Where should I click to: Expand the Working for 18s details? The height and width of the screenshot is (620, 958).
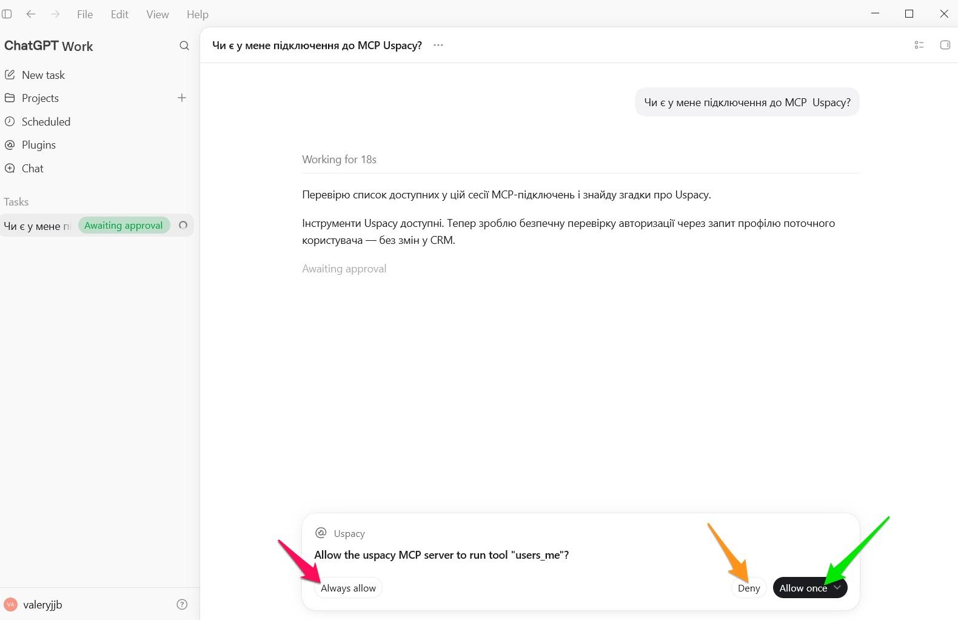(x=340, y=160)
